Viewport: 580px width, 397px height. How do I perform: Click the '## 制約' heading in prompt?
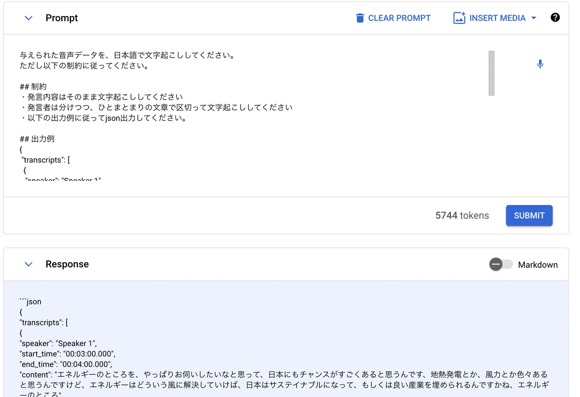point(33,87)
